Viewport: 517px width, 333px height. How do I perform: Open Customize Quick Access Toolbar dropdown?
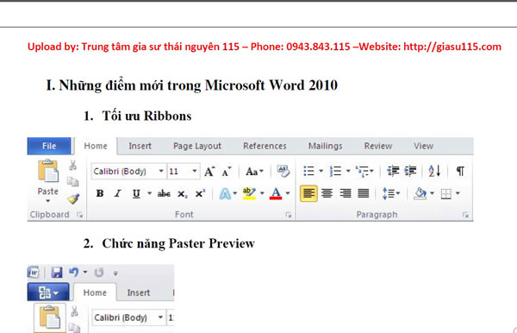point(115,273)
